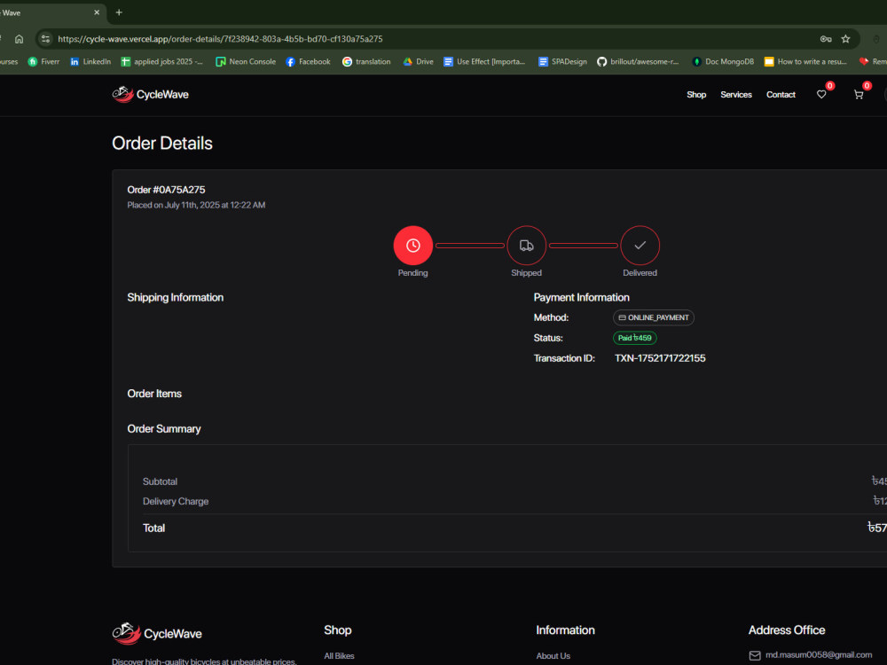This screenshot has height=665, width=887.
Task: Click the md.masum0058@gmail.com email link
Action: pos(819,655)
